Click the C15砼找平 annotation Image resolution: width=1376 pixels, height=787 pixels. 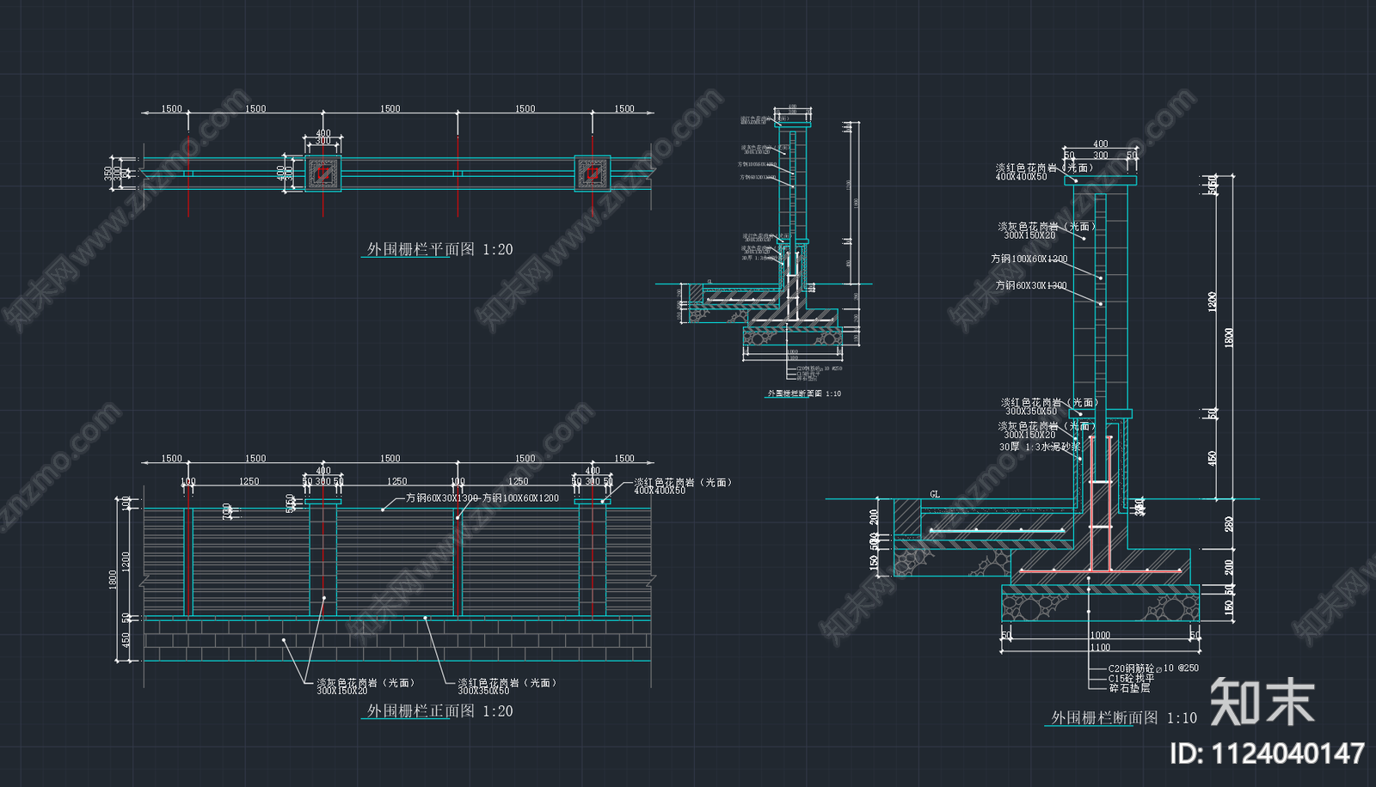coord(1131,678)
